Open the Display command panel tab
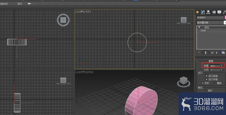Image resolution: width=226 pixels, height=115 pixels. point(219,12)
